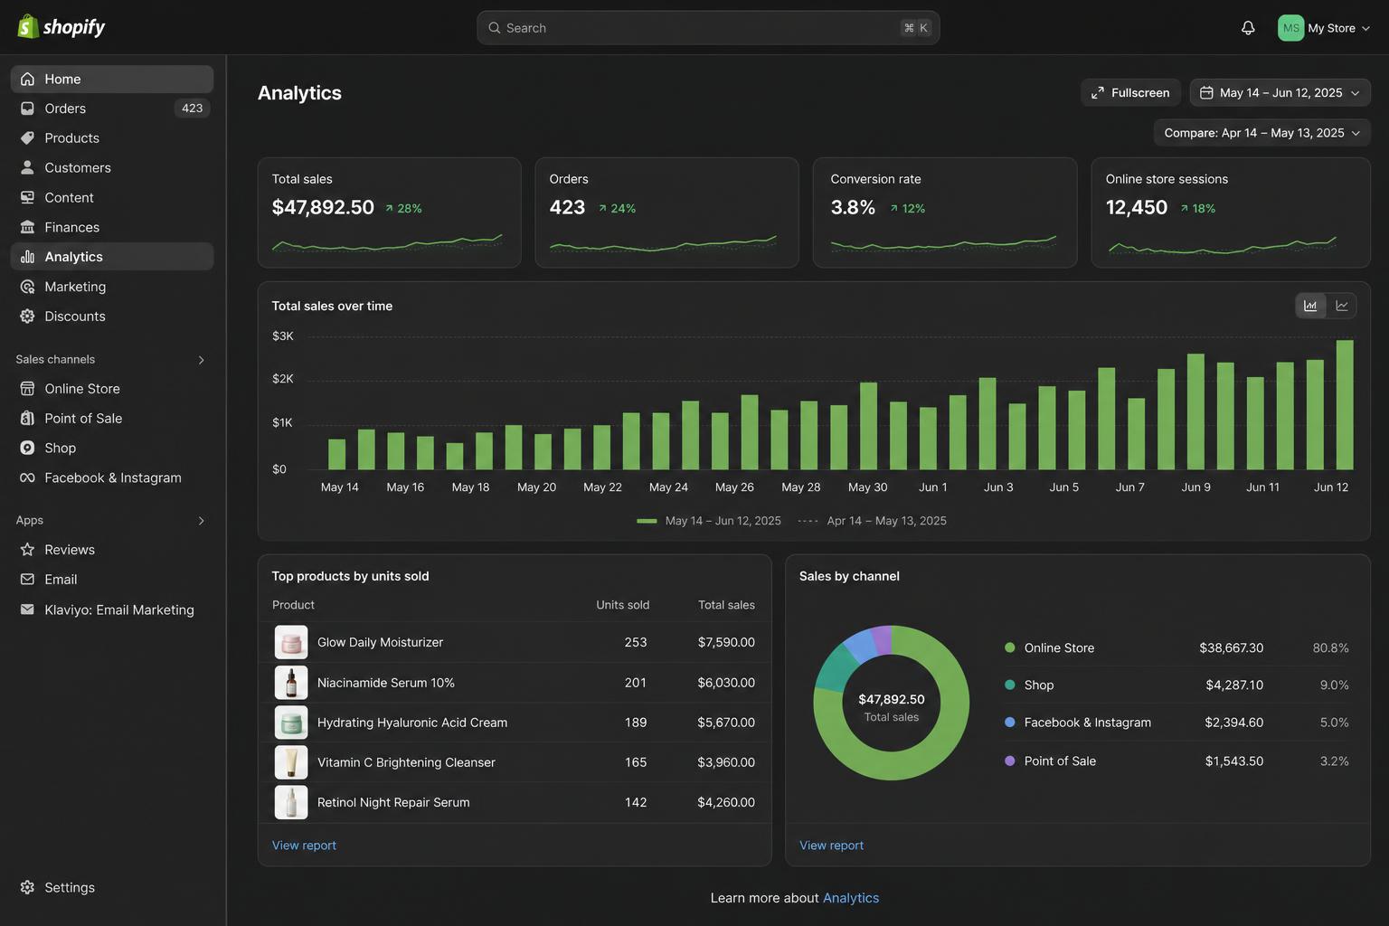The height and width of the screenshot is (926, 1389).
Task: View report for top products
Action: click(304, 846)
